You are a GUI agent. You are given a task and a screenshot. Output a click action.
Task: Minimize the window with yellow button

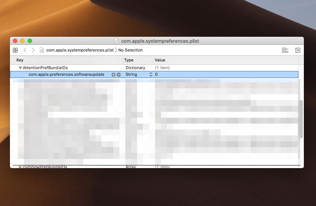[22, 41]
